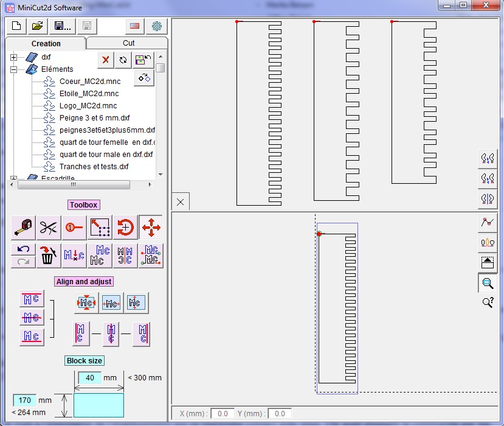This screenshot has height=426, width=504.
Task: Select quart de tour femelle file
Action: (107, 142)
